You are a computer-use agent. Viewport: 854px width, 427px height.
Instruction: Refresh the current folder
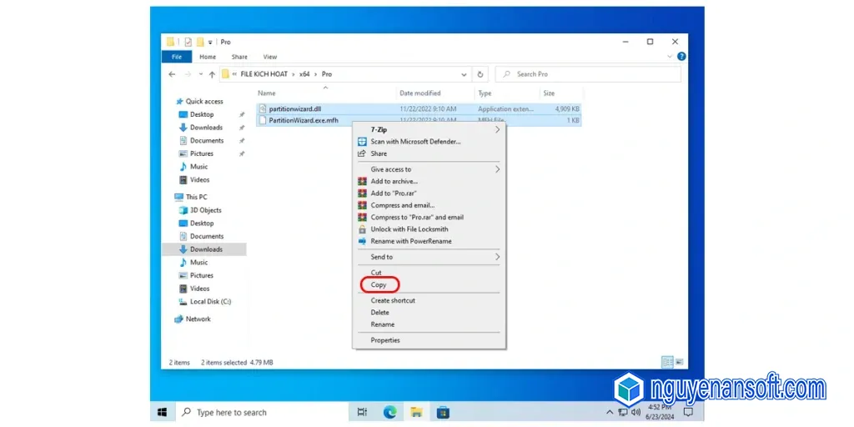tap(480, 74)
